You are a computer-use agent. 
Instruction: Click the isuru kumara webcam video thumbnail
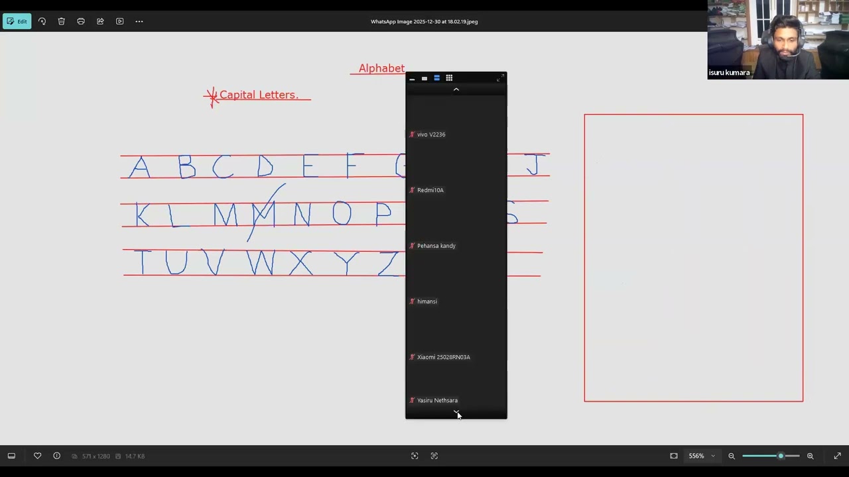(778, 40)
